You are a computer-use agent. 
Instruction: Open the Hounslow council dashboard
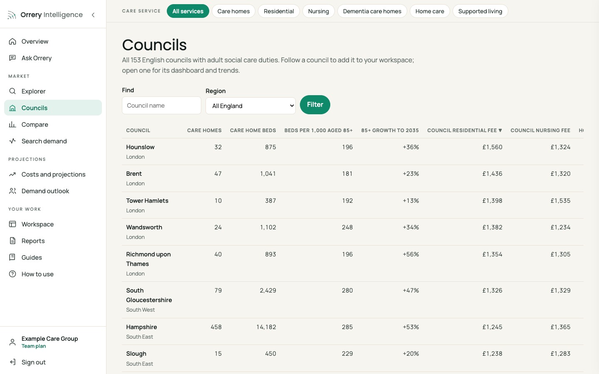click(140, 147)
